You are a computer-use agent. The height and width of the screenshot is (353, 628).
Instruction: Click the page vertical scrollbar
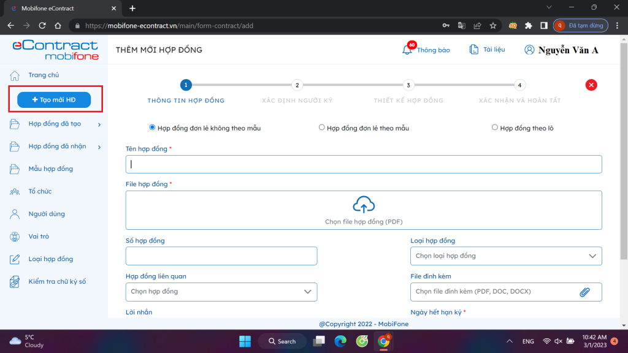pyautogui.click(x=624, y=184)
